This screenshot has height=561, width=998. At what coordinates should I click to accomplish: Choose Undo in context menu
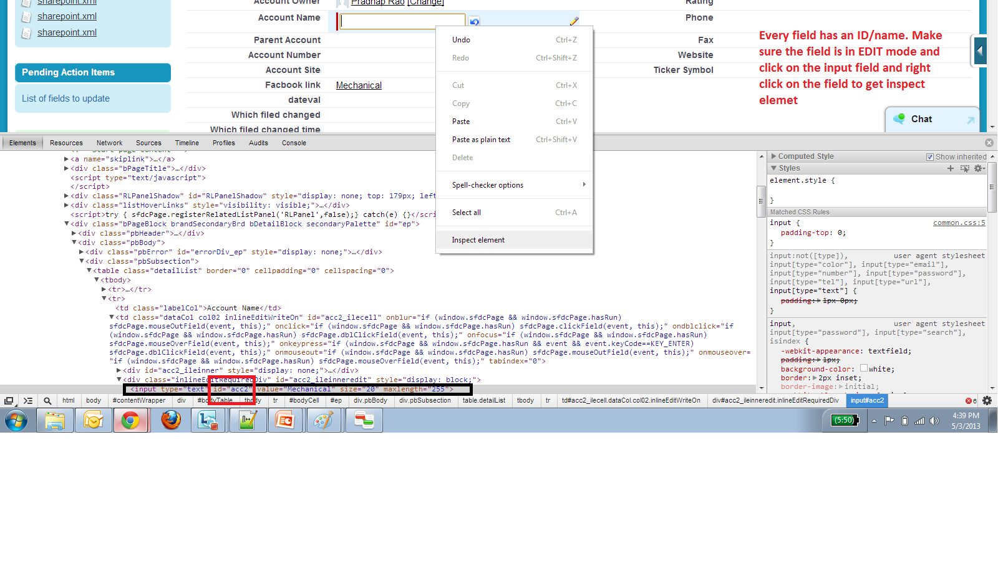[514, 40]
